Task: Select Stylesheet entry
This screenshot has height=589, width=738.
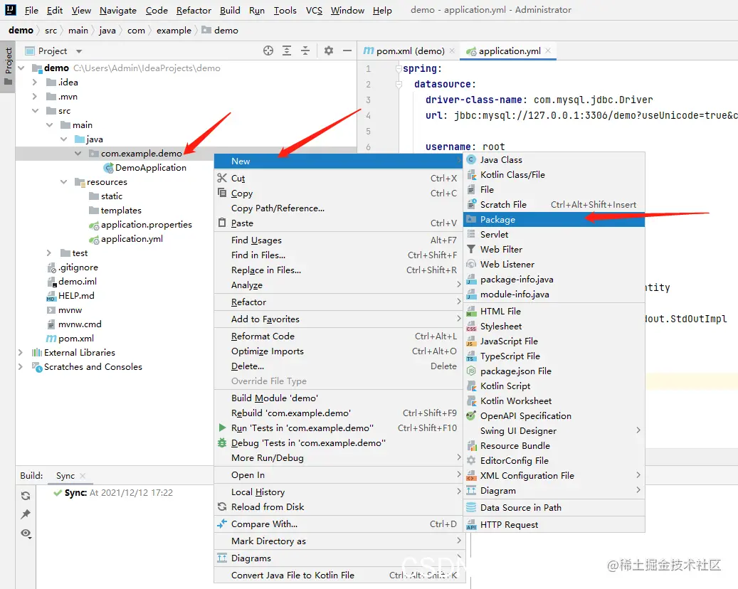Action: pyautogui.click(x=554, y=327)
